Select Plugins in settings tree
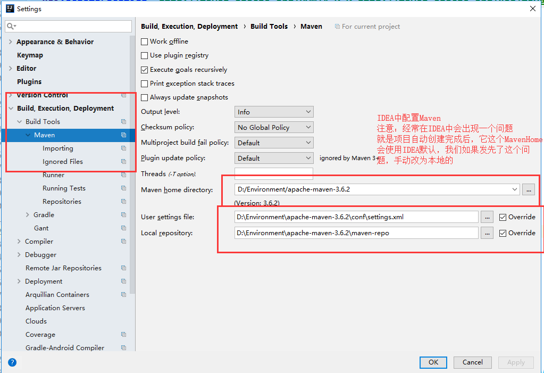Viewport: 544px width, 373px height. pyautogui.click(x=29, y=81)
